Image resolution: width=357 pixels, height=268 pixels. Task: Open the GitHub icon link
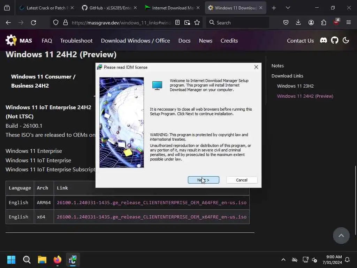(335, 40)
